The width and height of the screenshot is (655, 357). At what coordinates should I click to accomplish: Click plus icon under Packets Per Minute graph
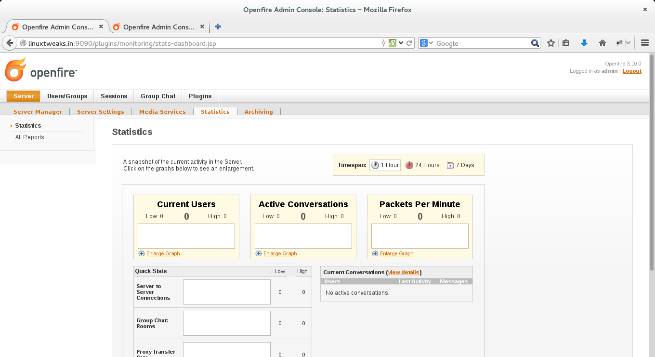point(375,253)
